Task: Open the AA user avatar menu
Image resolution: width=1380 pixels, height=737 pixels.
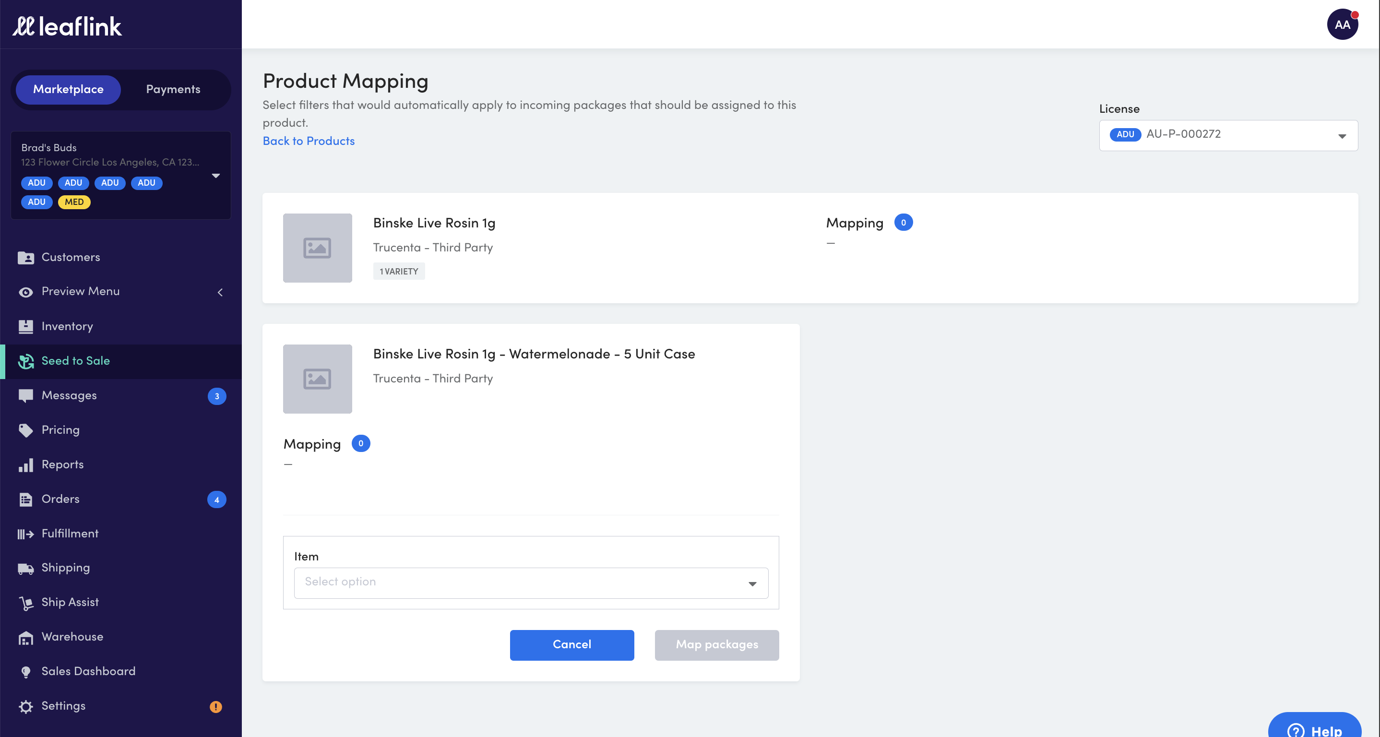Action: point(1342,24)
